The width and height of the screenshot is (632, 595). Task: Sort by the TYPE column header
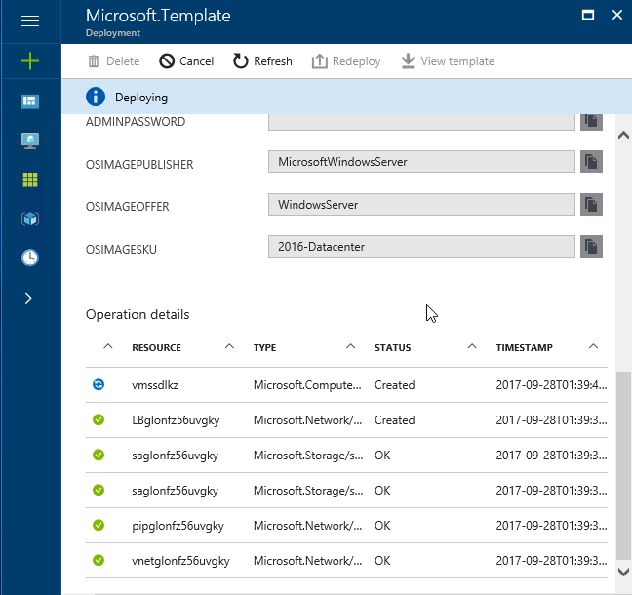point(265,347)
